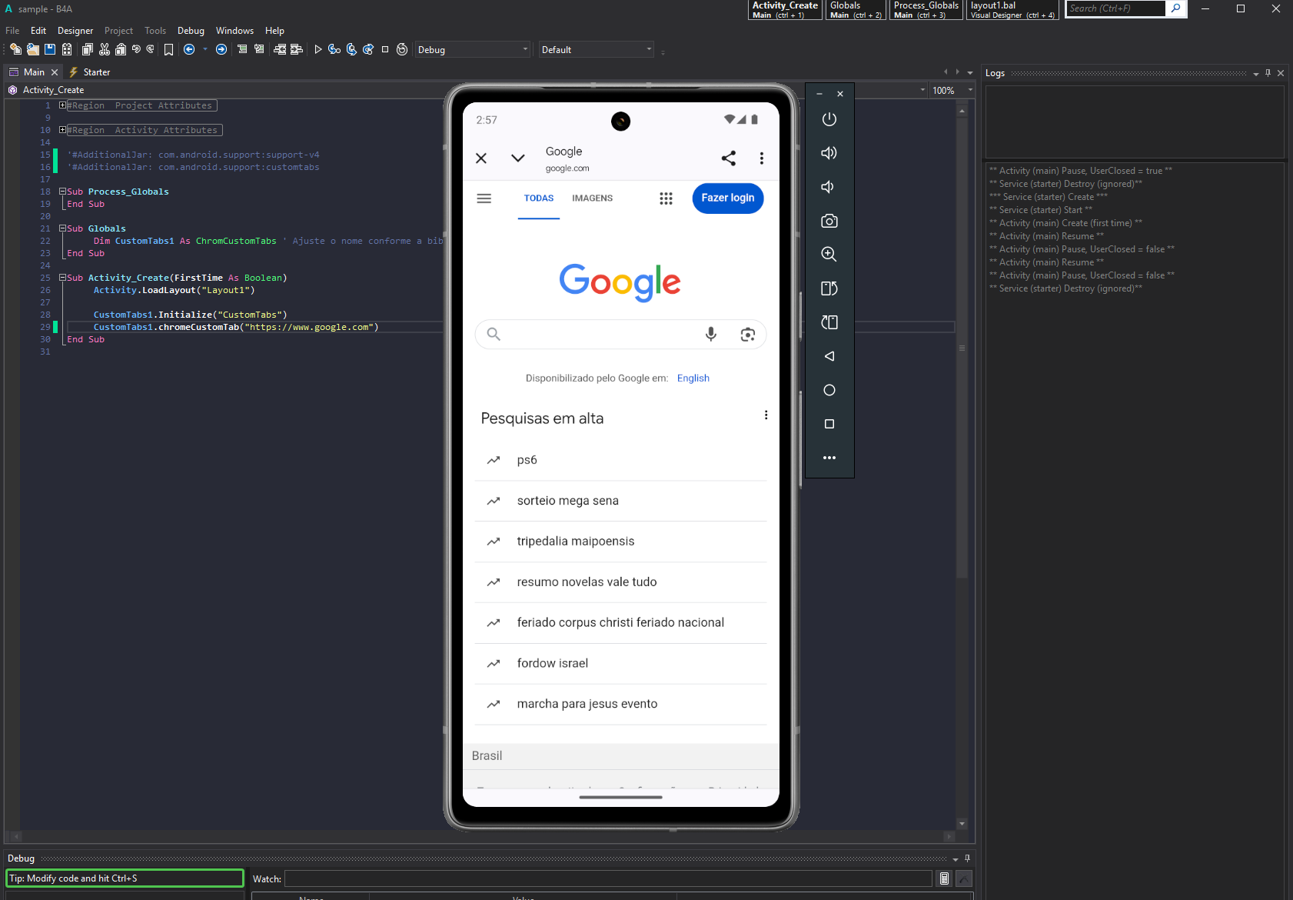Screen dimensions: 1293x900
Task: Share the Google page in the browser tab
Action: 729,158
